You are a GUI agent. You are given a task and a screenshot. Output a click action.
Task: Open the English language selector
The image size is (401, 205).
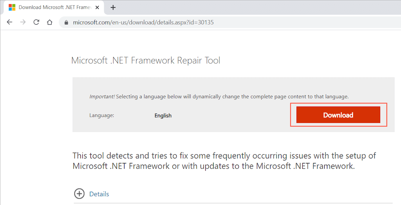[163, 116]
